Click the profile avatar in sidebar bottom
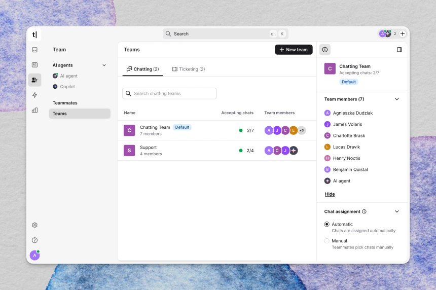Image resolution: width=436 pixels, height=290 pixels. [x=35, y=255]
